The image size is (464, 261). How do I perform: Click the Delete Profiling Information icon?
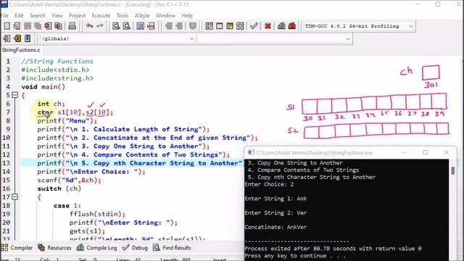click(x=292, y=26)
